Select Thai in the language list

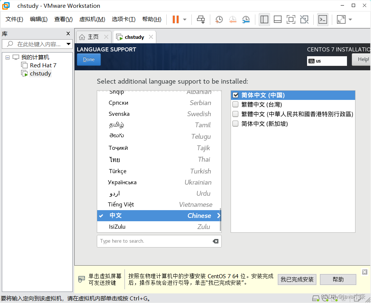[x=159, y=159]
